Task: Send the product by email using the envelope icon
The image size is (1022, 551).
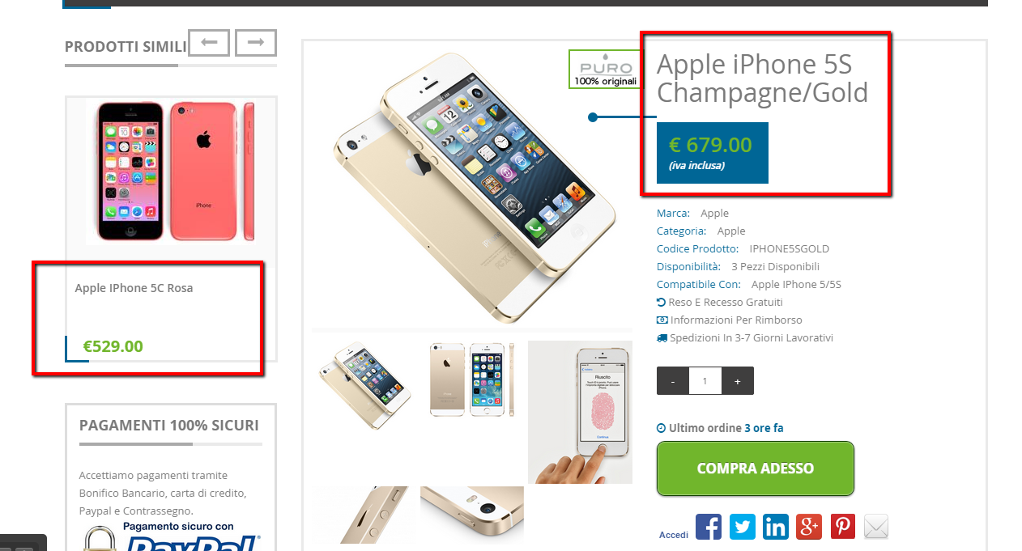Action: [x=875, y=527]
